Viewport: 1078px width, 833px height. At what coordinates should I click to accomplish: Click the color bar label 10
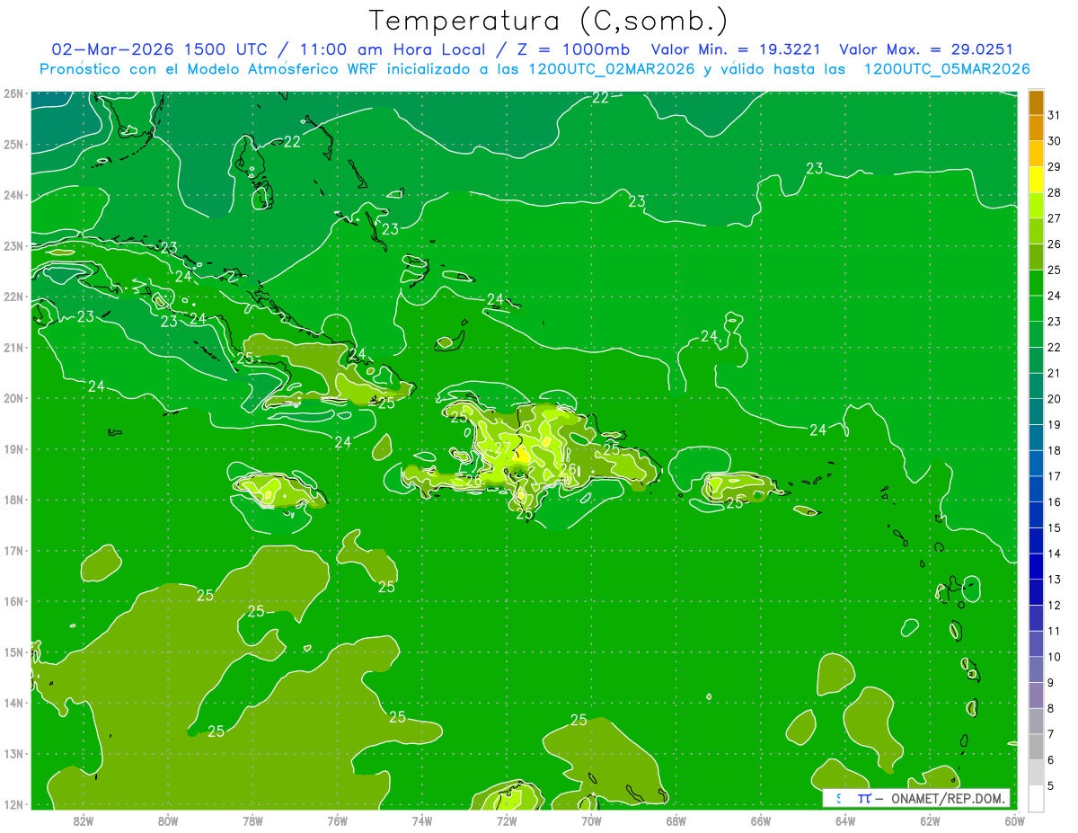pos(1055,656)
